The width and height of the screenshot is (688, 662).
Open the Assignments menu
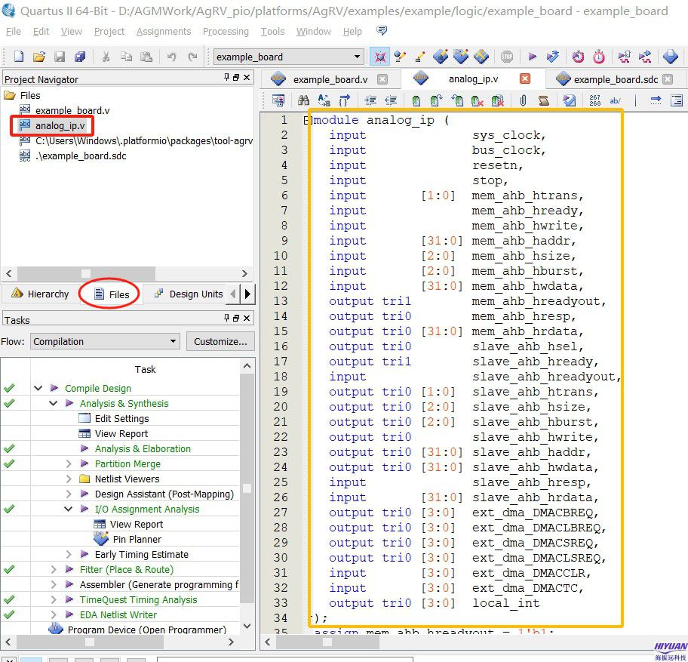(x=164, y=32)
